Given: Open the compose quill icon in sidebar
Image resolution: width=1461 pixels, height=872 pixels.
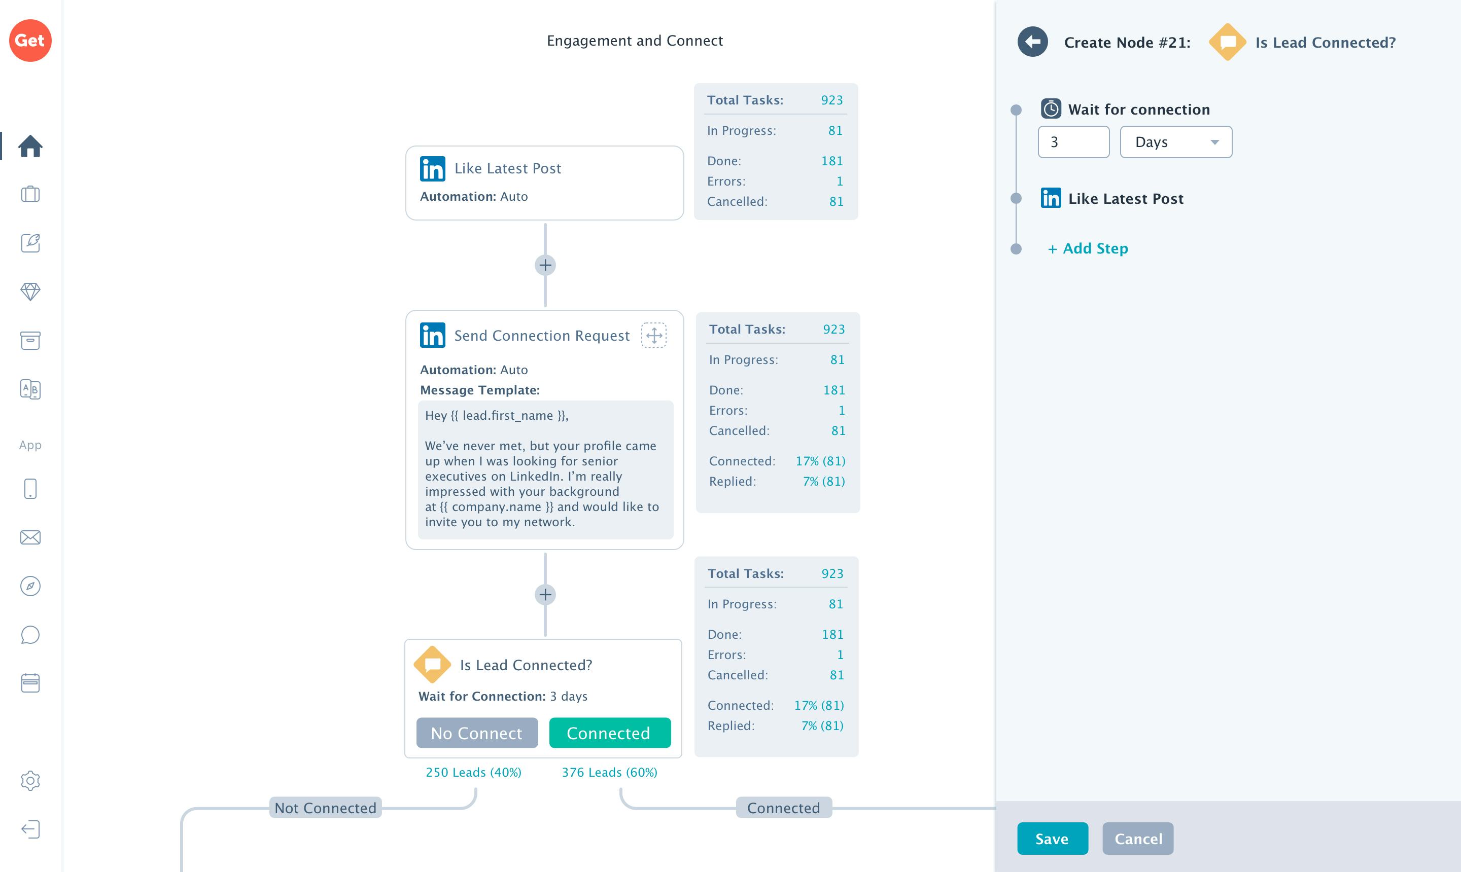Looking at the screenshot, I should 30,243.
